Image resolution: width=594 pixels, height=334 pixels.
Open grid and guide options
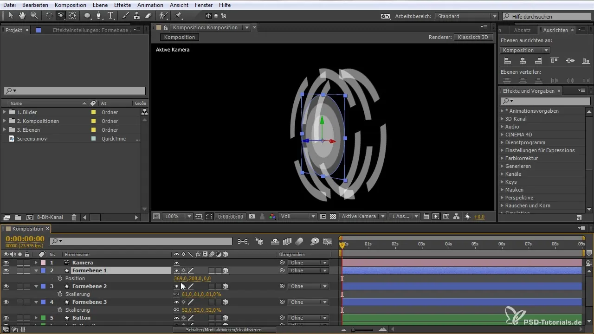199,216
